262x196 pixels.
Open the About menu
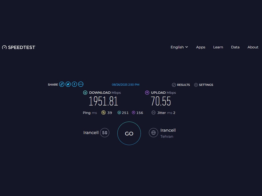click(x=253, y=47)
